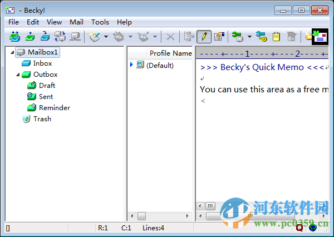Click the Receive mail (blue tray) icon
Viewport: 334px width, 237px height.
click(45, 36)
